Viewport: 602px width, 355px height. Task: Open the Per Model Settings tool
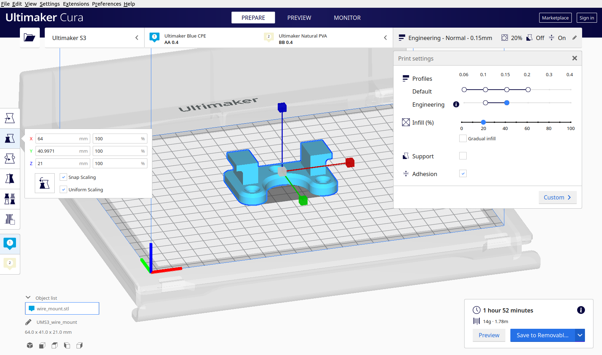[x=10, y=199]
